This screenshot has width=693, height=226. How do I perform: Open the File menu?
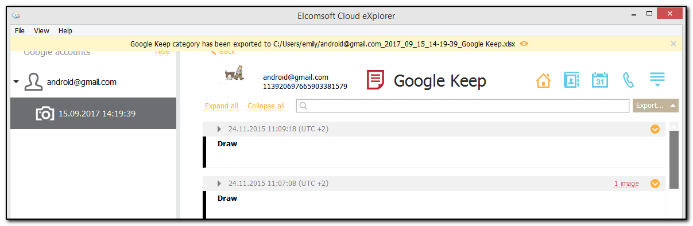(20, 30)
